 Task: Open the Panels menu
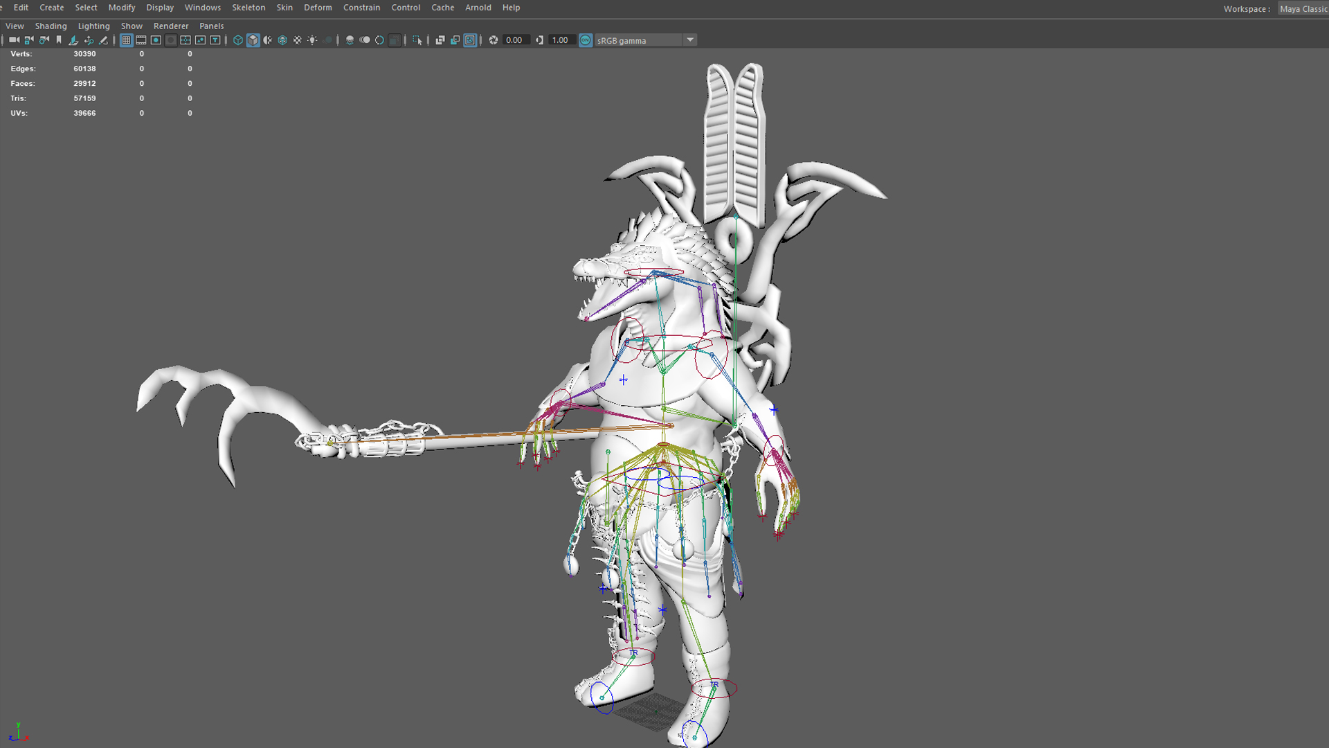211,26
